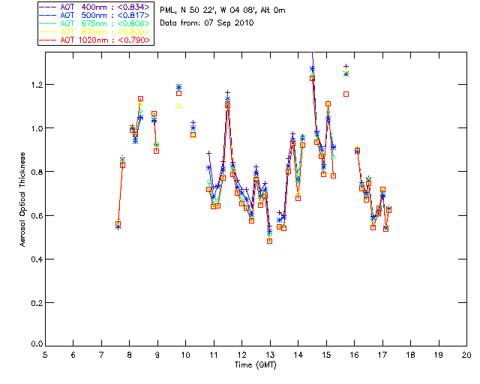The height and width of the screenshot is (384, 480).
Task: Click the AOT 400nm legend entry
Action: [94, 7]
